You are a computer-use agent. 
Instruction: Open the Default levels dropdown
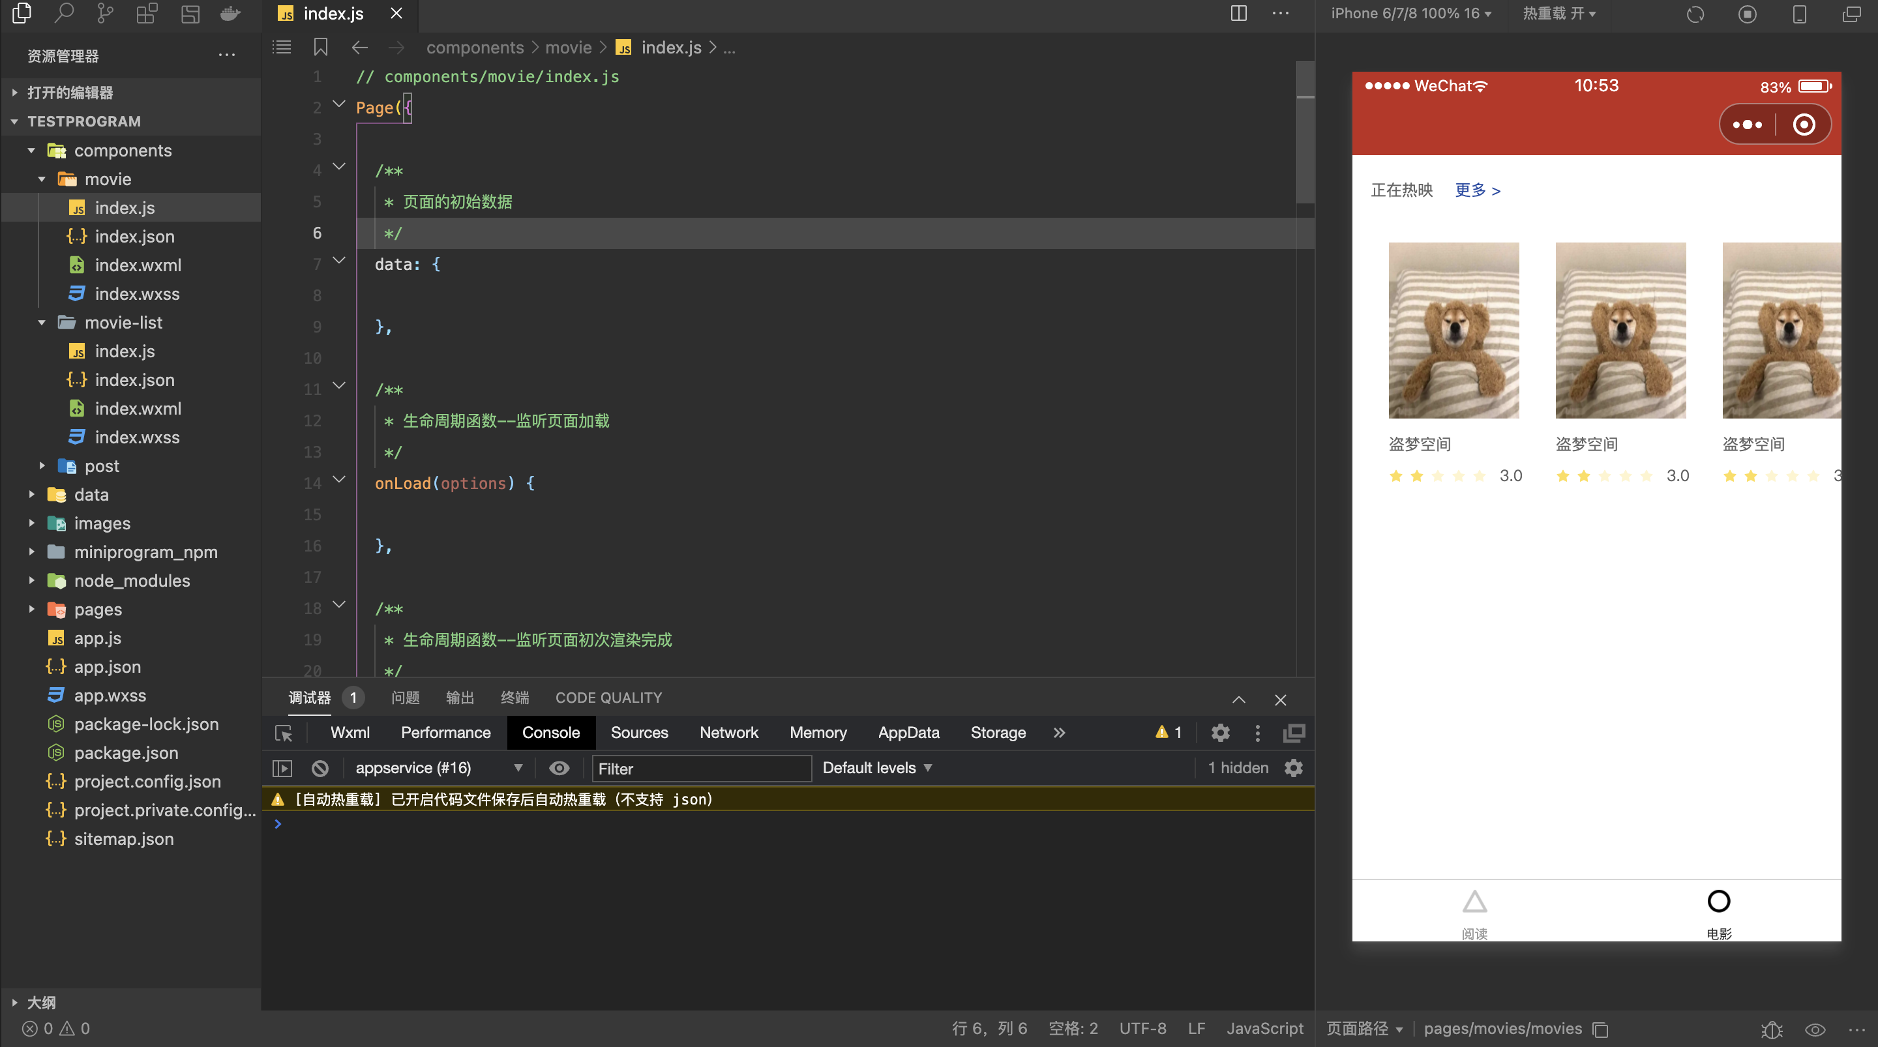pyautogui.click(x=877, y=768)
